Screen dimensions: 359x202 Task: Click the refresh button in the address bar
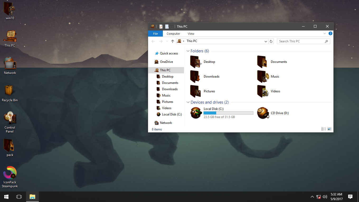pyautogui.click(x=271, y=41)
